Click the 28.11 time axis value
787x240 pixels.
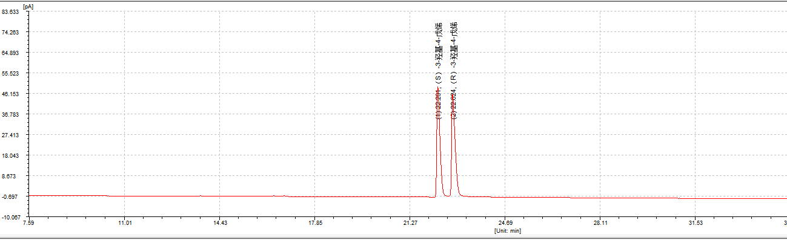pos(600,224)
